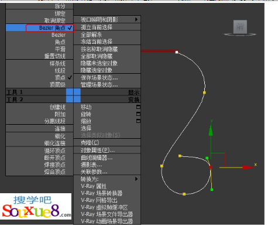Choose 附加 command
Viewport: 278px width, 226px height.
(39, 114)
